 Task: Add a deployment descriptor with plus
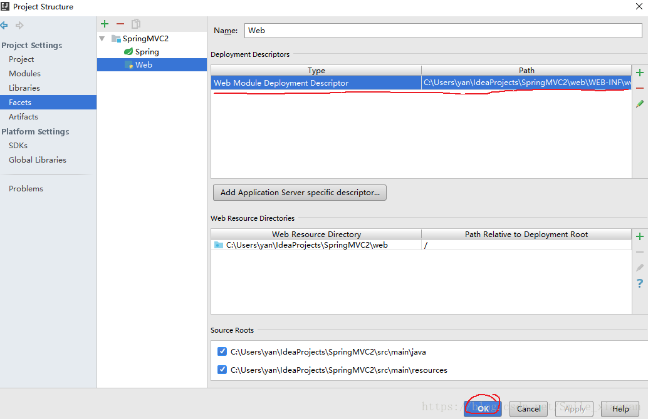click(640, 73)
